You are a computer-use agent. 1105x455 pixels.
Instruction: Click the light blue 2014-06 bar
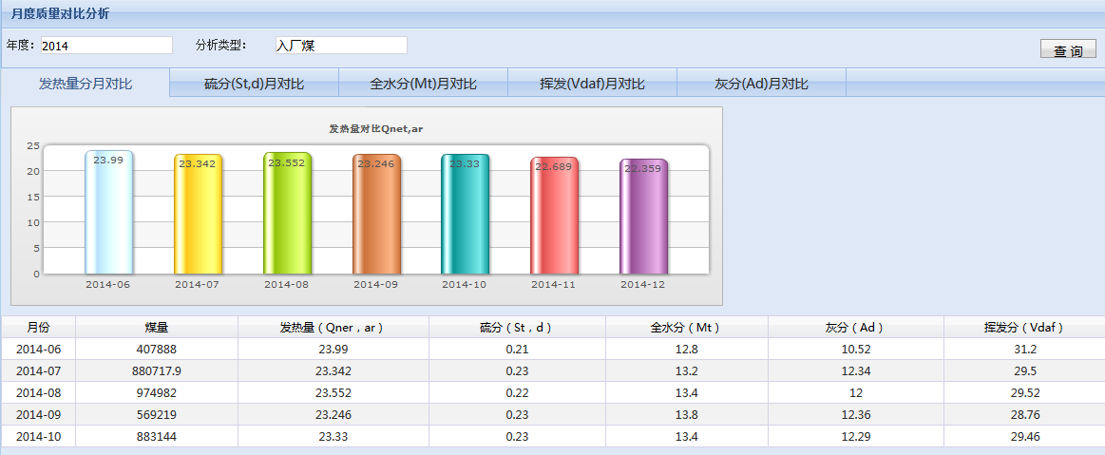108,214
